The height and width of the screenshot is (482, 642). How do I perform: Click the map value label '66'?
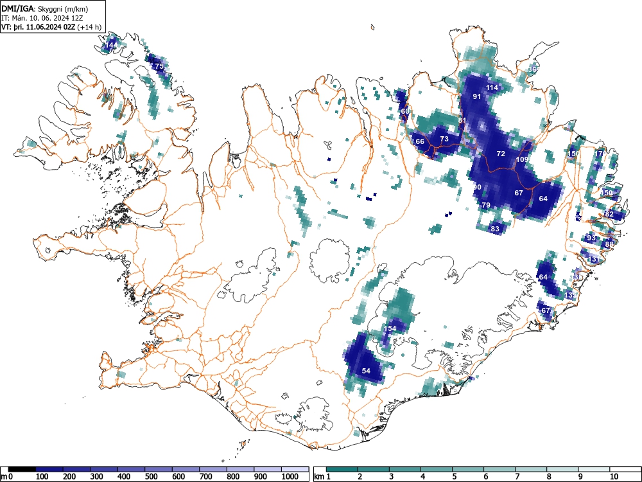[x=420, y=141]
